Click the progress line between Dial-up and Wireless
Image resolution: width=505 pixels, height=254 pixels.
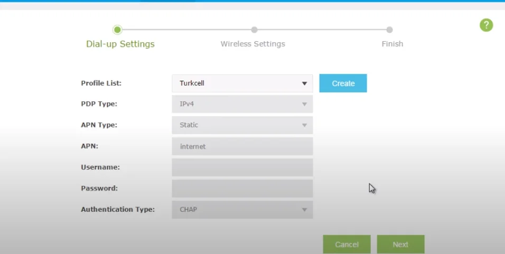coord(185,30)
